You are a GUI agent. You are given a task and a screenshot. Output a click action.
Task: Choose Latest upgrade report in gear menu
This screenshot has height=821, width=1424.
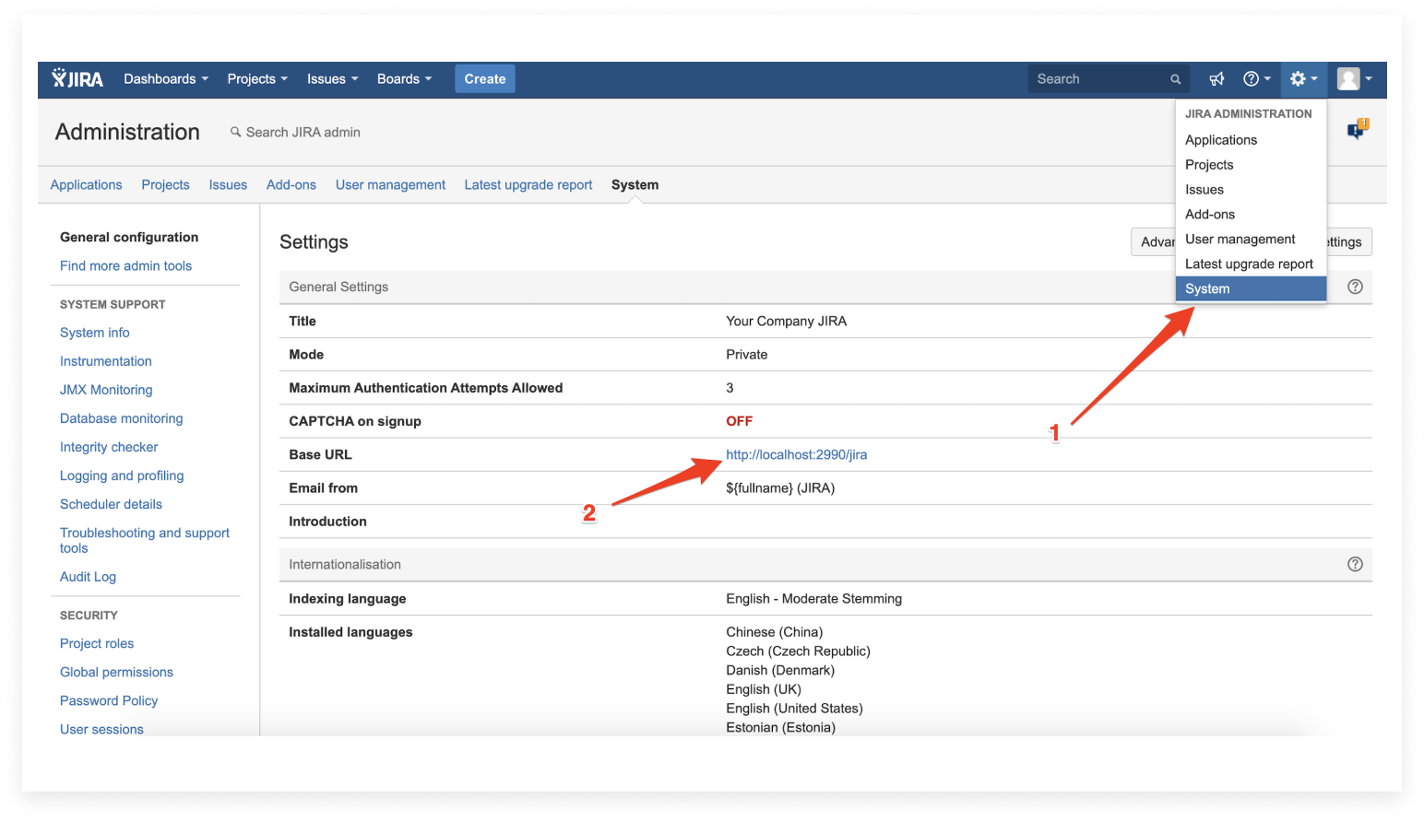tap(1251, 264)
